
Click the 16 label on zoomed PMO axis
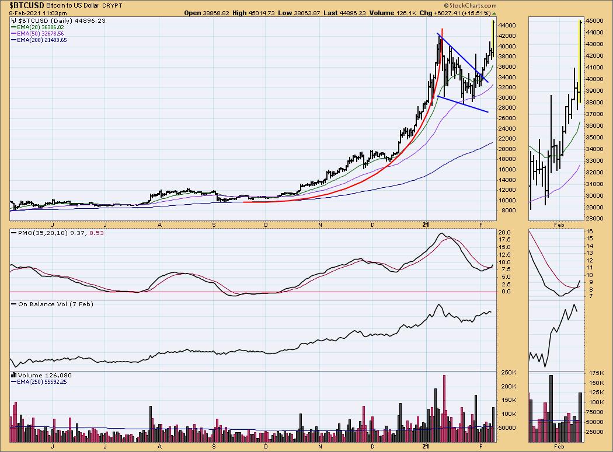[590, 232]
